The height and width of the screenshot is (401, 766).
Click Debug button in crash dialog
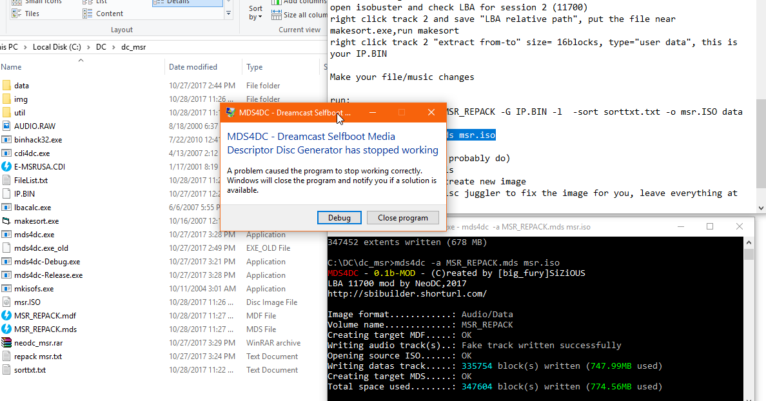pyautogui.click(x=339, y=218)
